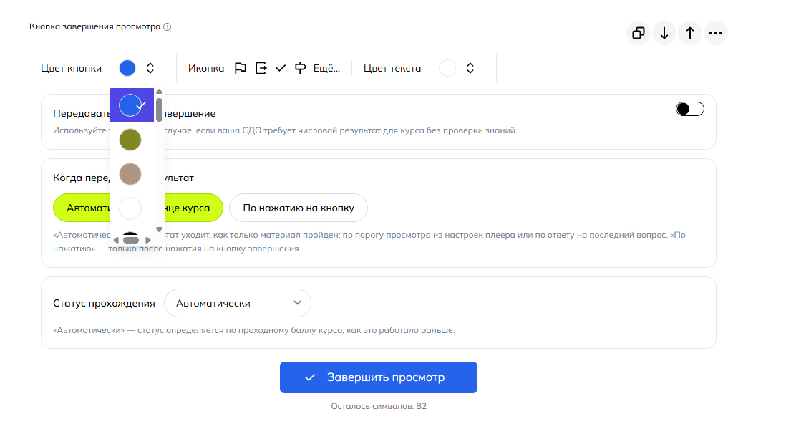The width and height of the screenshot is (786, 424).
Task: Click the "Кнопка завершения просмотра" title text
Action: tap(94, 26)
